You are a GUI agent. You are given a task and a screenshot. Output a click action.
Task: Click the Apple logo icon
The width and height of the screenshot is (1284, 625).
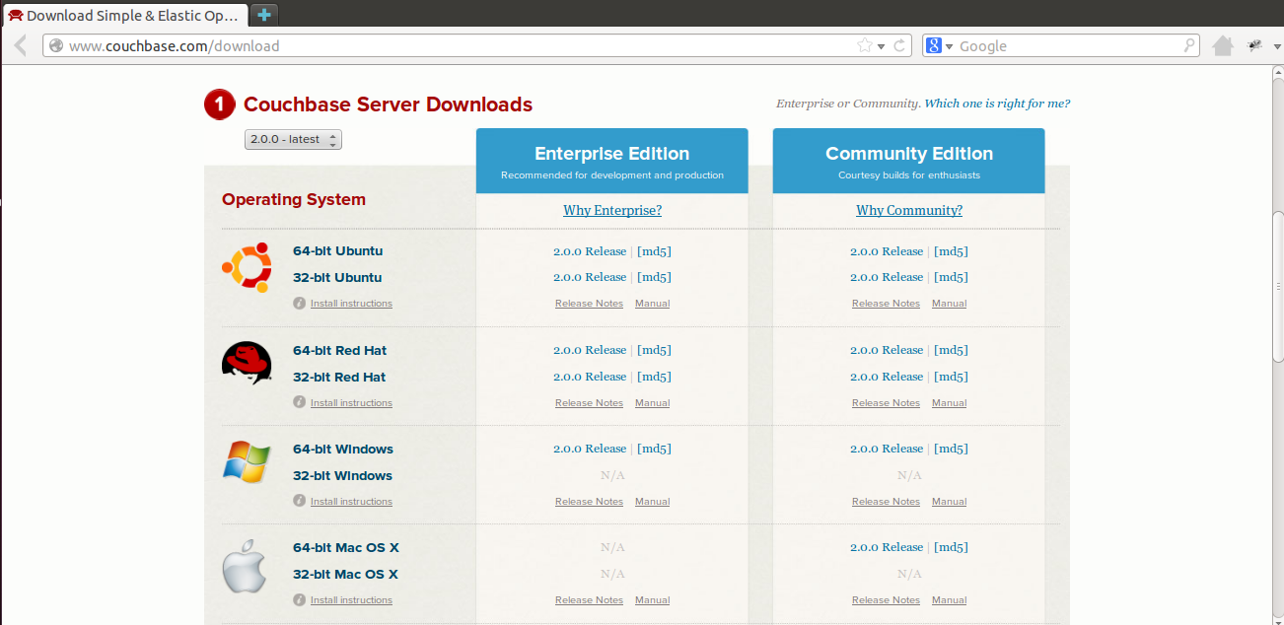(245, 566)
